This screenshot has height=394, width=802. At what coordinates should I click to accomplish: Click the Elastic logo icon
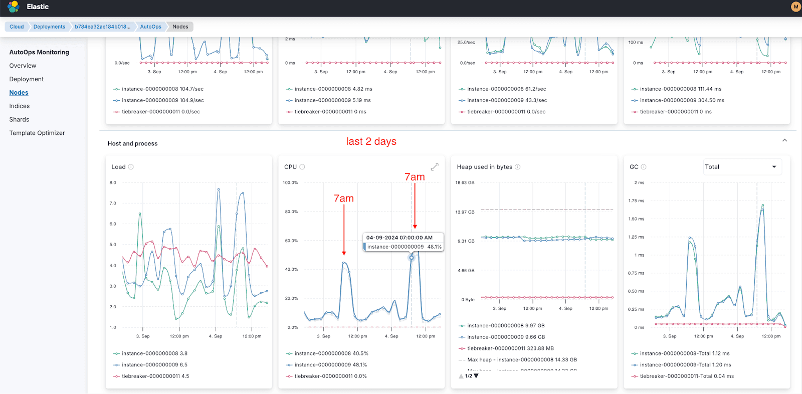pyautogui.click(x=14, y=7)
